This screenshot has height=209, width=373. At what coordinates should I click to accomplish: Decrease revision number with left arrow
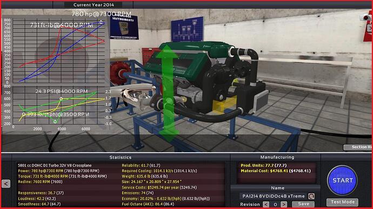266,204
